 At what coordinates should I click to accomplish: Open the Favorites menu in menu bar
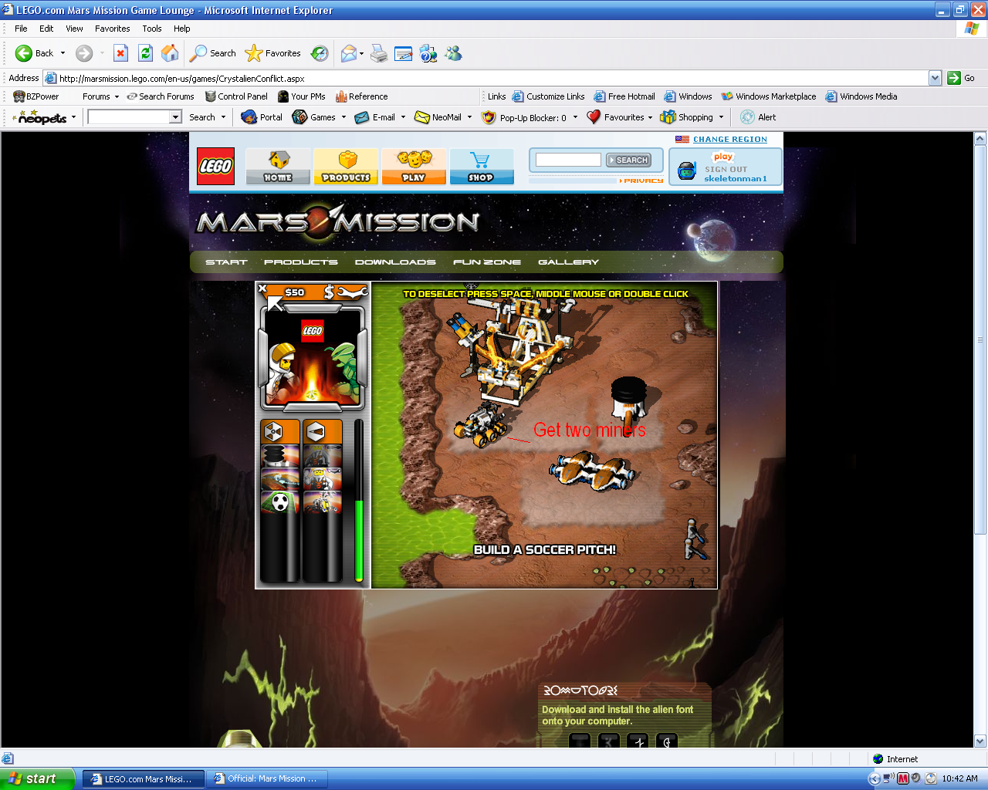pyautogui.click(x=113, y=29)
